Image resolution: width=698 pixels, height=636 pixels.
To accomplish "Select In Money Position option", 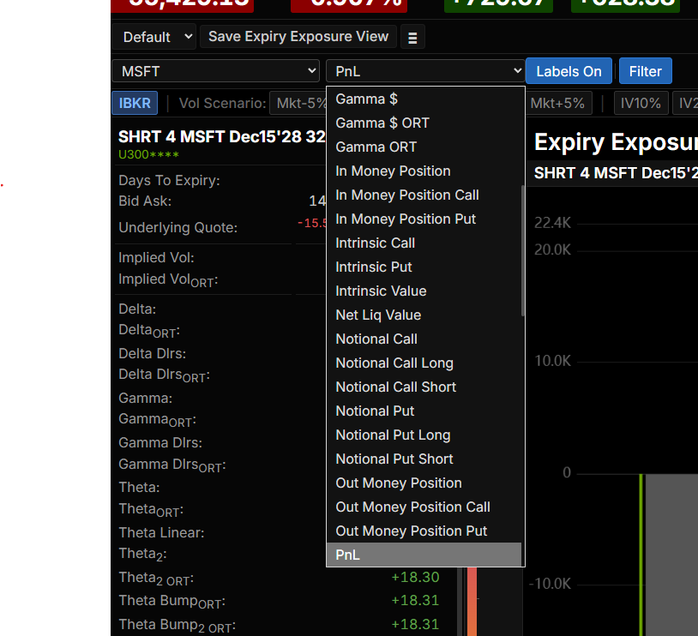I will 424,171.
